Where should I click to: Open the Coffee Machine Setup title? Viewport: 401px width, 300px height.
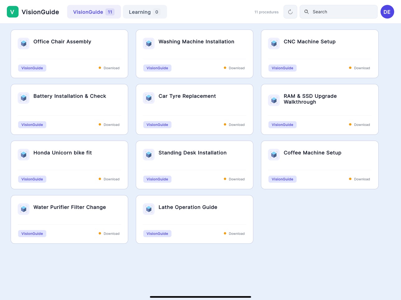[x=312, y=153]
